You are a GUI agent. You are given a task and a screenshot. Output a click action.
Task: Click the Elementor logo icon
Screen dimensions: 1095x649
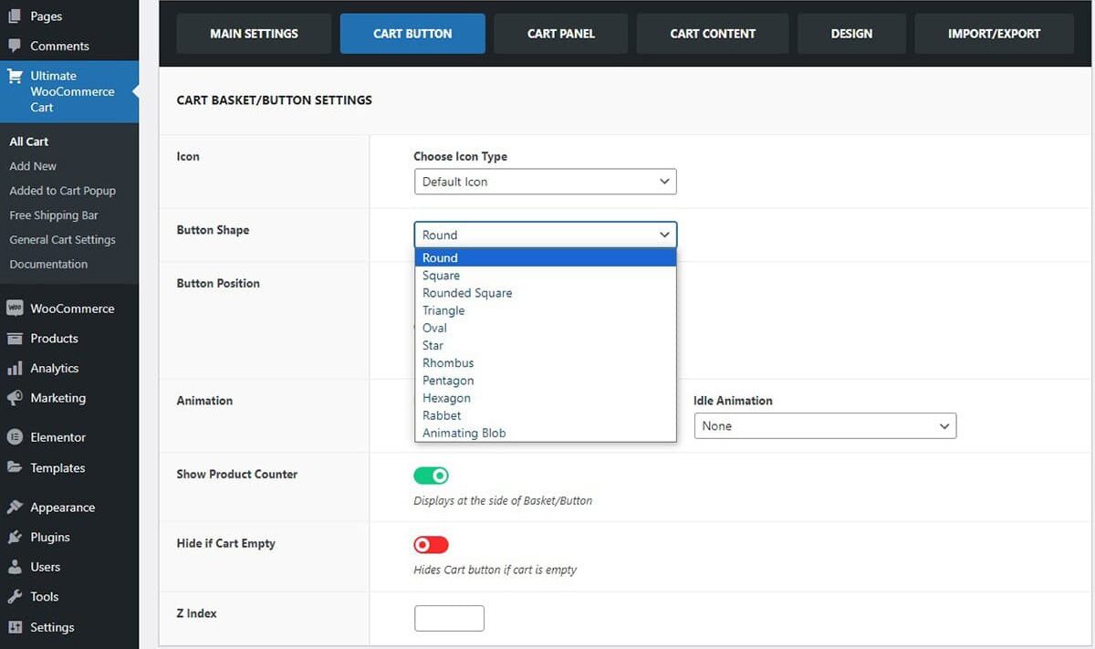coord(15,437)
